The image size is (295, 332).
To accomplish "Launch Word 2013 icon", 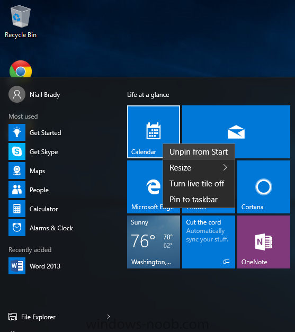I will point(17,266).
